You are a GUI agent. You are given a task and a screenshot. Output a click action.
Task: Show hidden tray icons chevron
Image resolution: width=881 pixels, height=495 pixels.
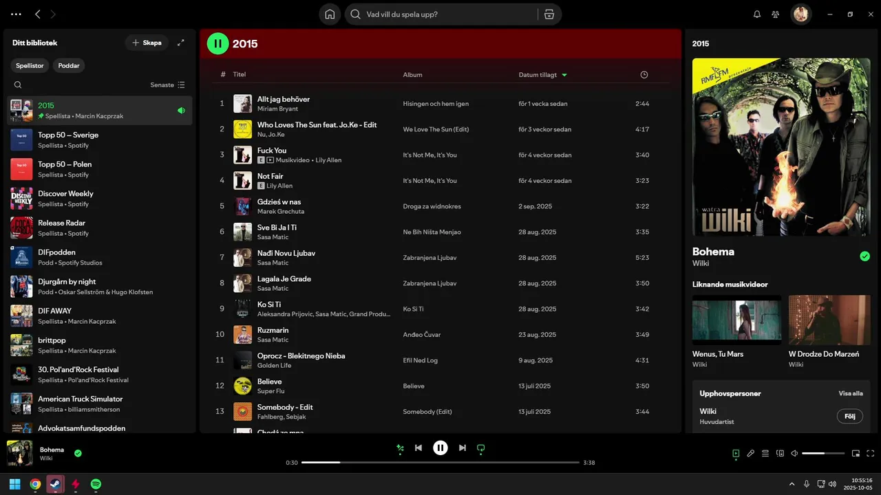pos(792,484)
